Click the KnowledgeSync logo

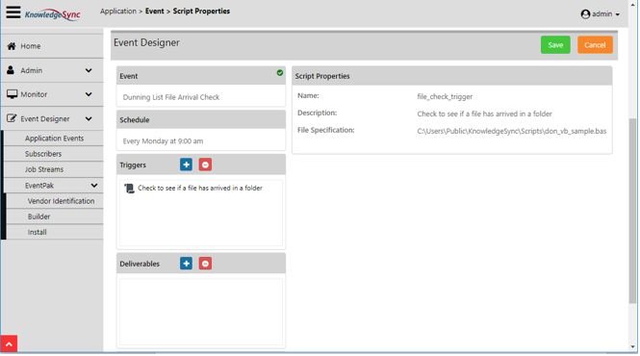click(52, 14)
